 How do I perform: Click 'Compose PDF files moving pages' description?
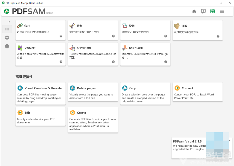click(39, 98)
